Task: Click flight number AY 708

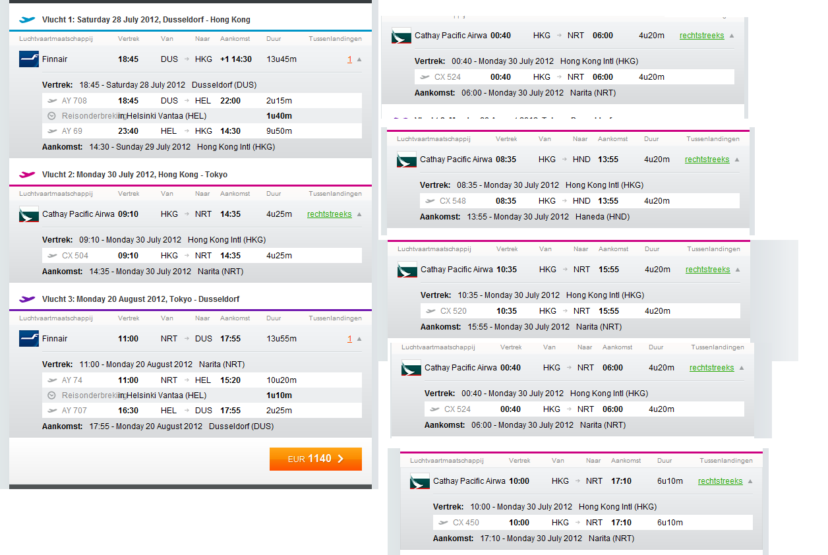Action: 74,101
